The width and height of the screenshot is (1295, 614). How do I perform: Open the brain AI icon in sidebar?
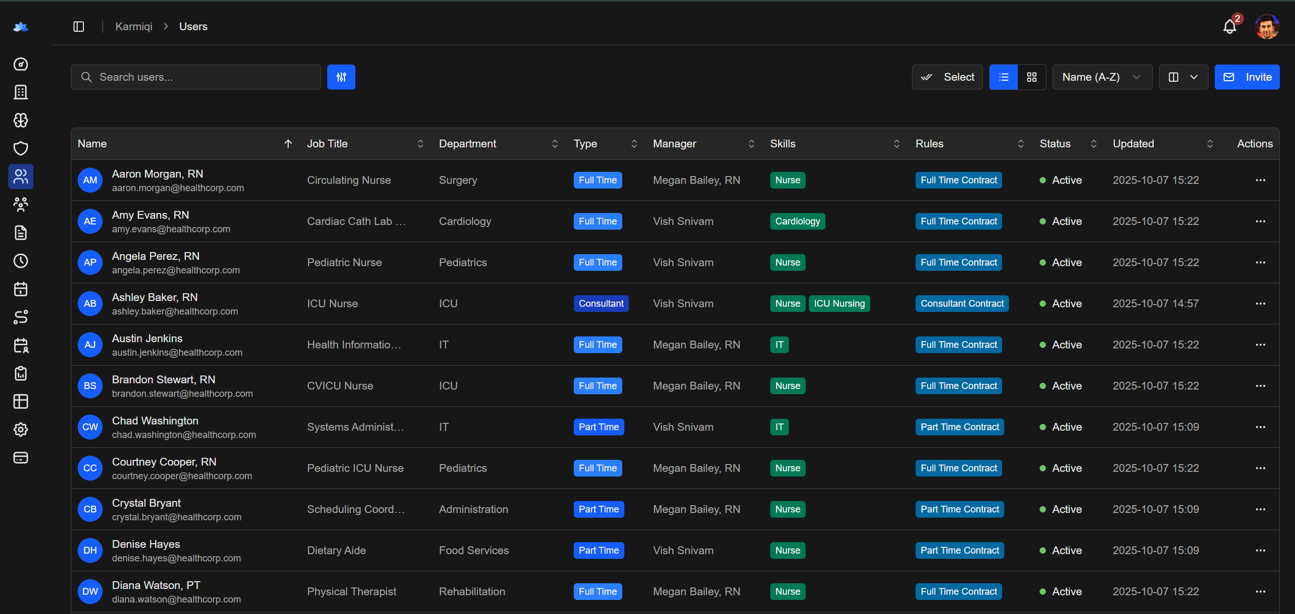[x=21, y=120]
